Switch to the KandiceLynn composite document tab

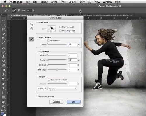pos(103,15)
